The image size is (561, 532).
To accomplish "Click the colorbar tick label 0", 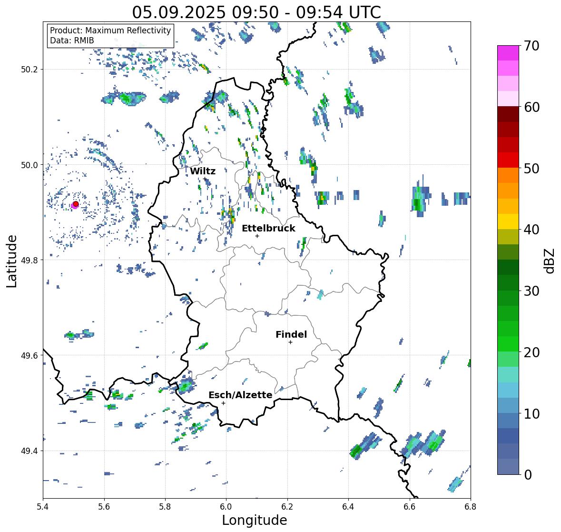I will pyautogui.click(x=528, y=475).
